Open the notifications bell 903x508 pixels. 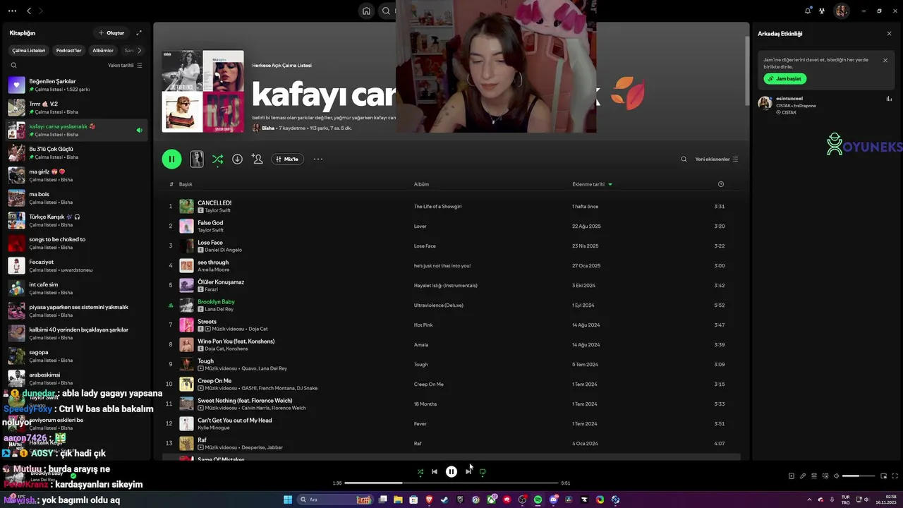(x=808, y=11)
